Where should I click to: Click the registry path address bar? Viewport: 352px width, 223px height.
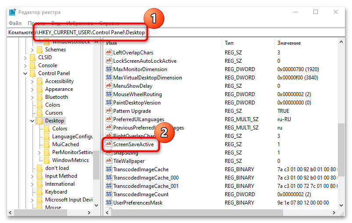176,32
